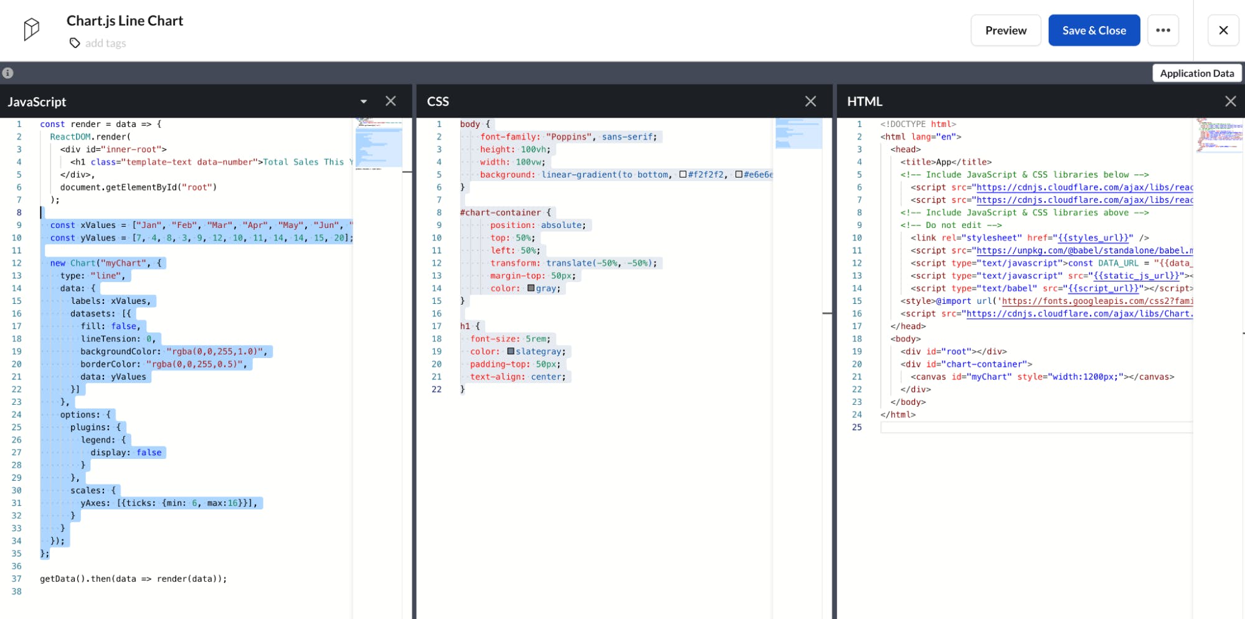Click 'font-size: 5rem;' in CSS
This screenshot has width=1245, height=619.
pyautogui.click(x=511, y=339)
